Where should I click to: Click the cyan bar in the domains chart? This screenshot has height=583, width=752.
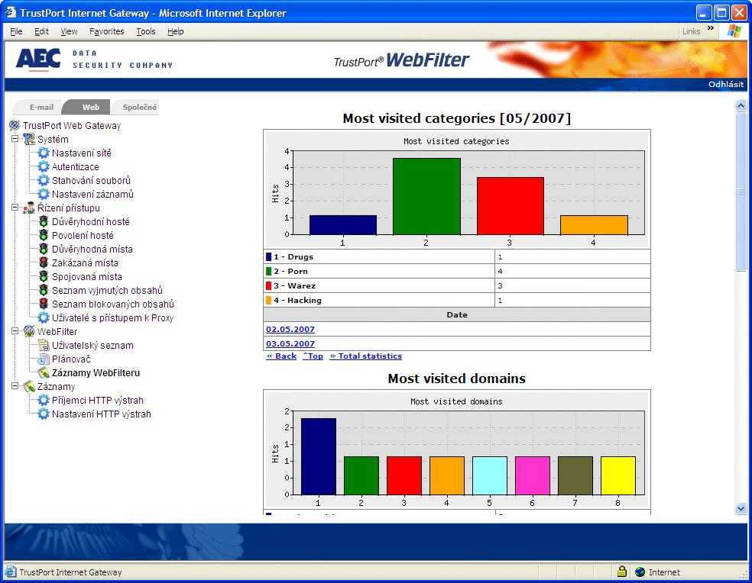click(x=490, y=475)
